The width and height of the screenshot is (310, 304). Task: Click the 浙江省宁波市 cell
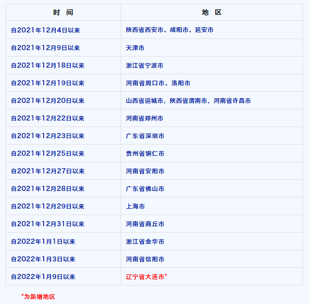point(212,65)
